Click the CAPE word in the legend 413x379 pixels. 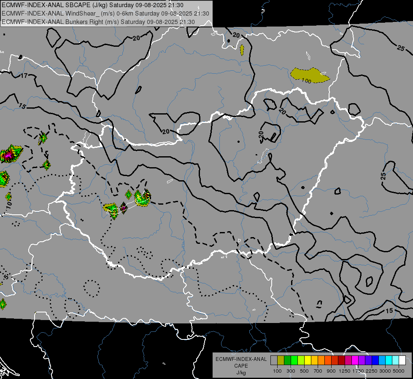point(241,366)
